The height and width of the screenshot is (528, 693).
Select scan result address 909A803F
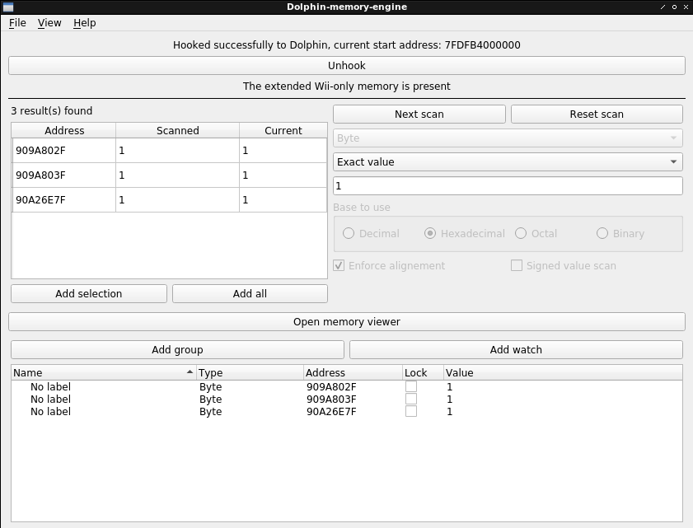point(64,175)
